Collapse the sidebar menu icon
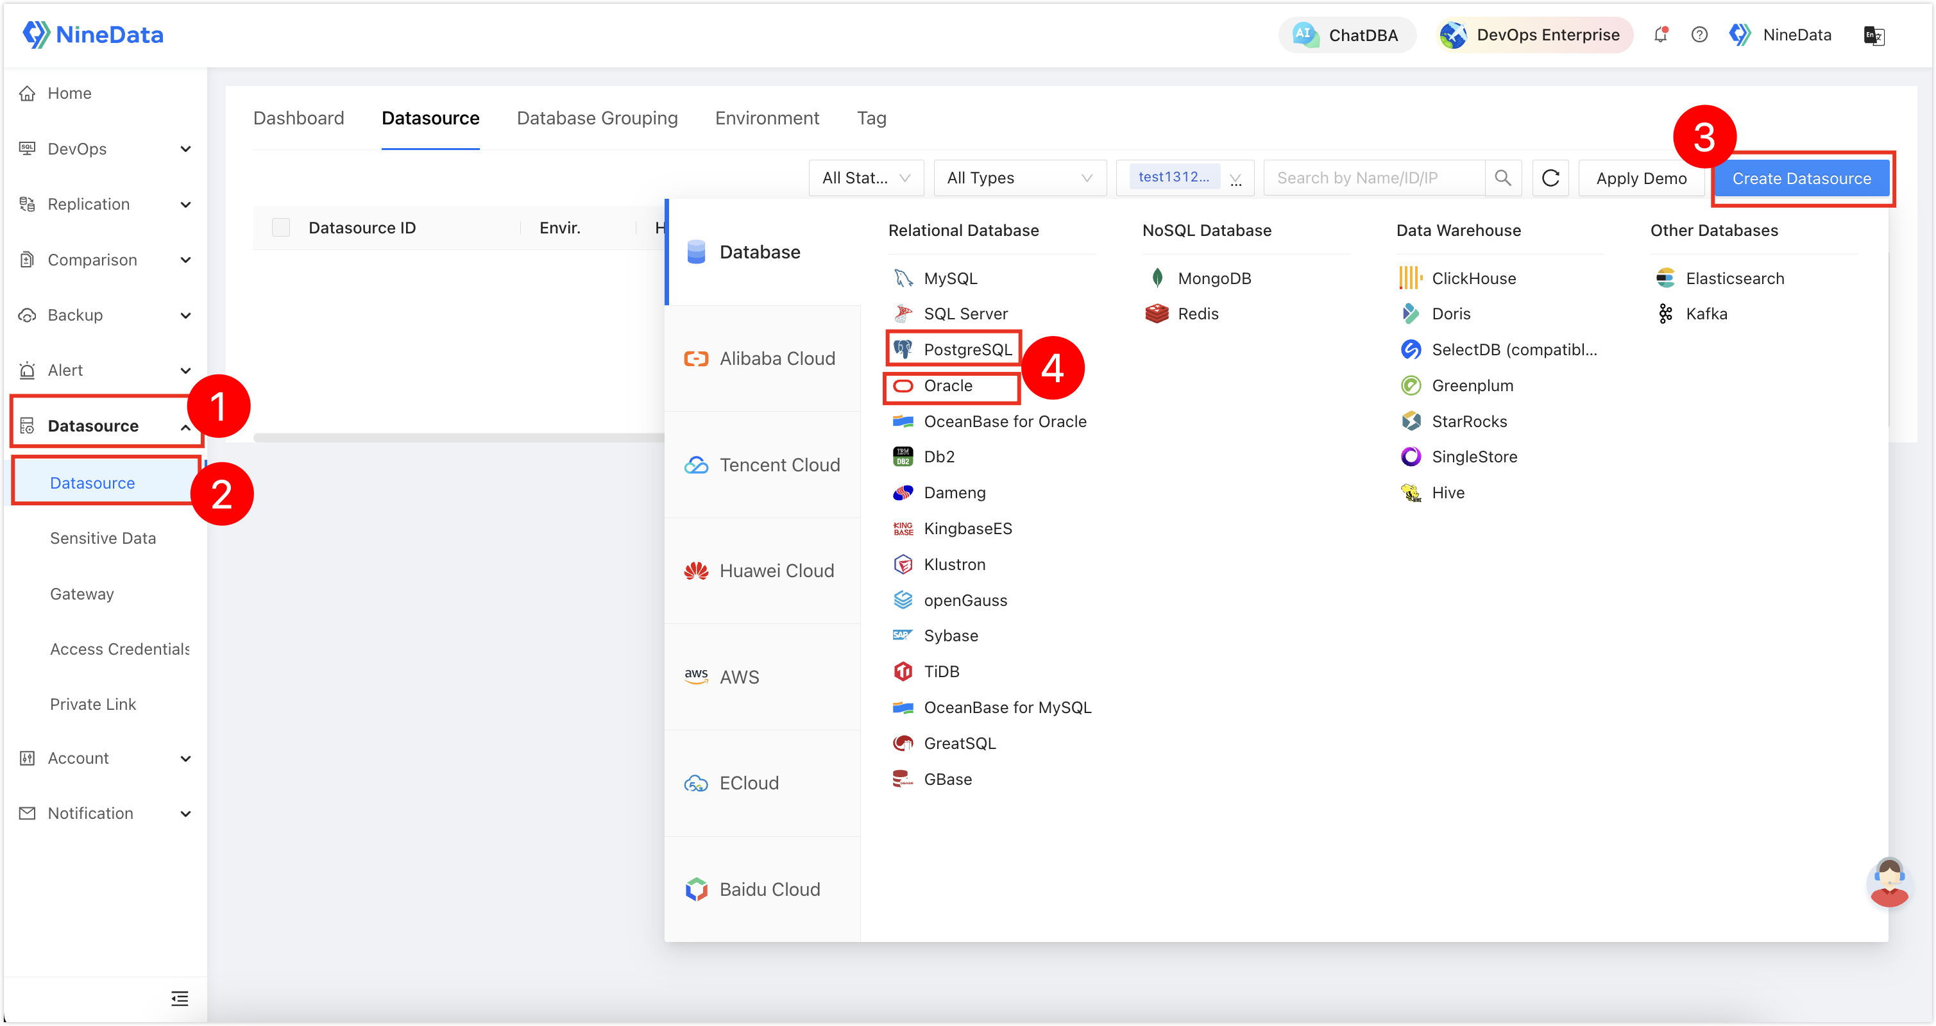Screen dimensions: 1936x1026 (x=180, y=998)
